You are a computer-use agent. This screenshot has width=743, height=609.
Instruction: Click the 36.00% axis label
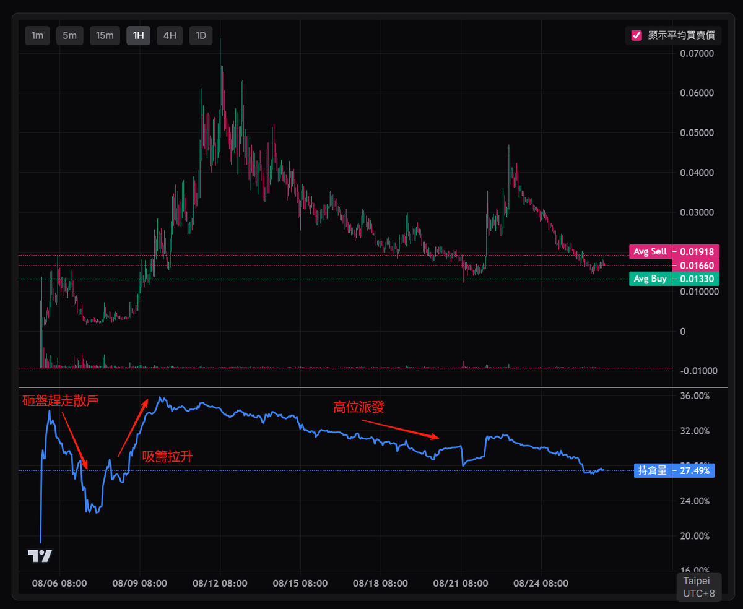point(695,396)
